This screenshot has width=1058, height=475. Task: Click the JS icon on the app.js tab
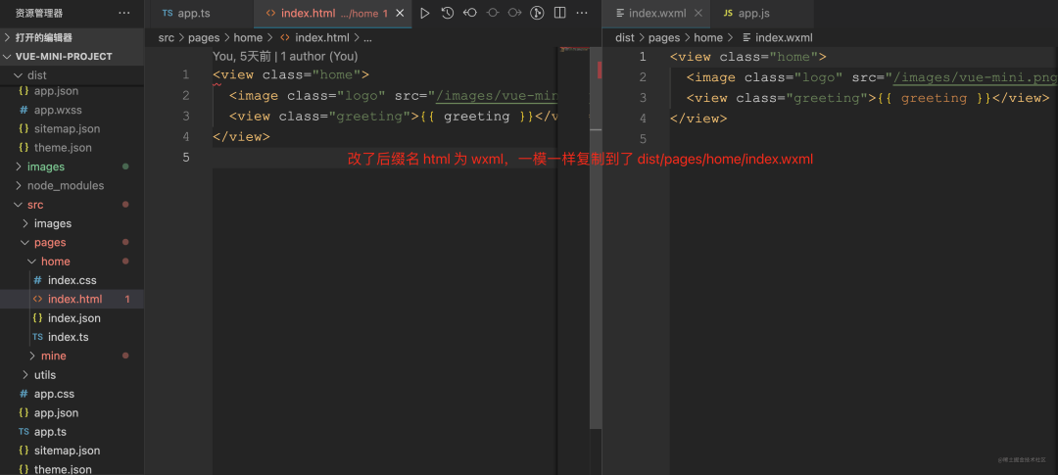728,14
